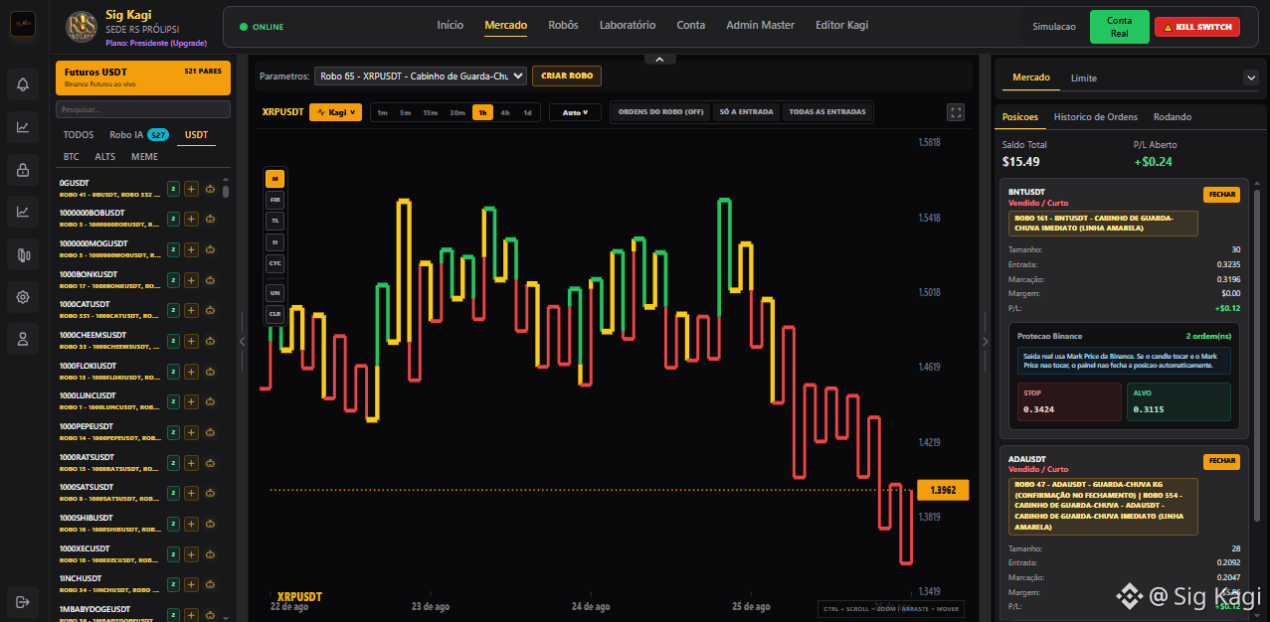This screenshot has height=622, width=1270.
Task: Open the Auto scale dropdown
Action: [x=575, y=112]
